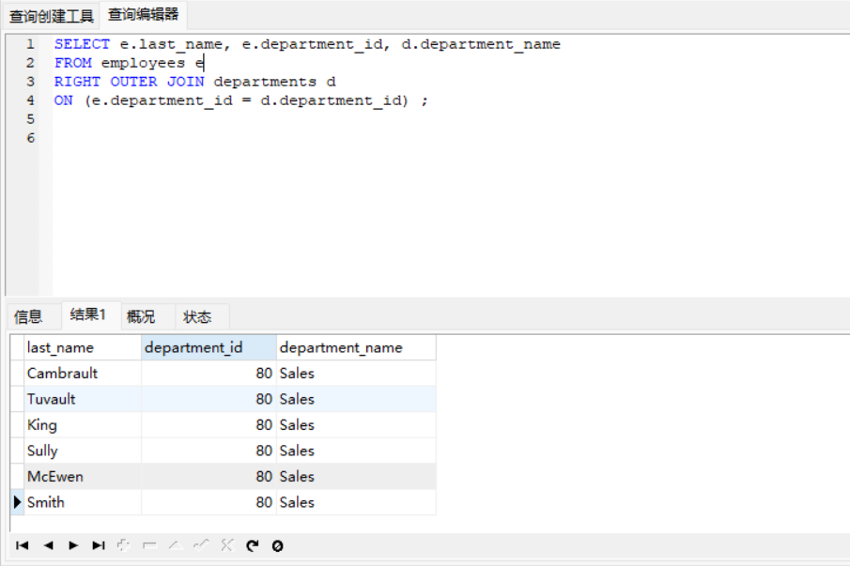
Task: Go to the next record
Action: tap(73, 545)
